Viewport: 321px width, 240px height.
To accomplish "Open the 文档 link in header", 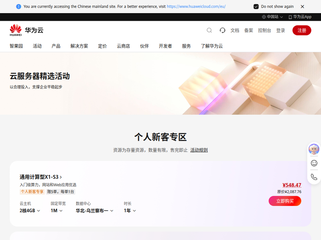I will pos(235,30).
